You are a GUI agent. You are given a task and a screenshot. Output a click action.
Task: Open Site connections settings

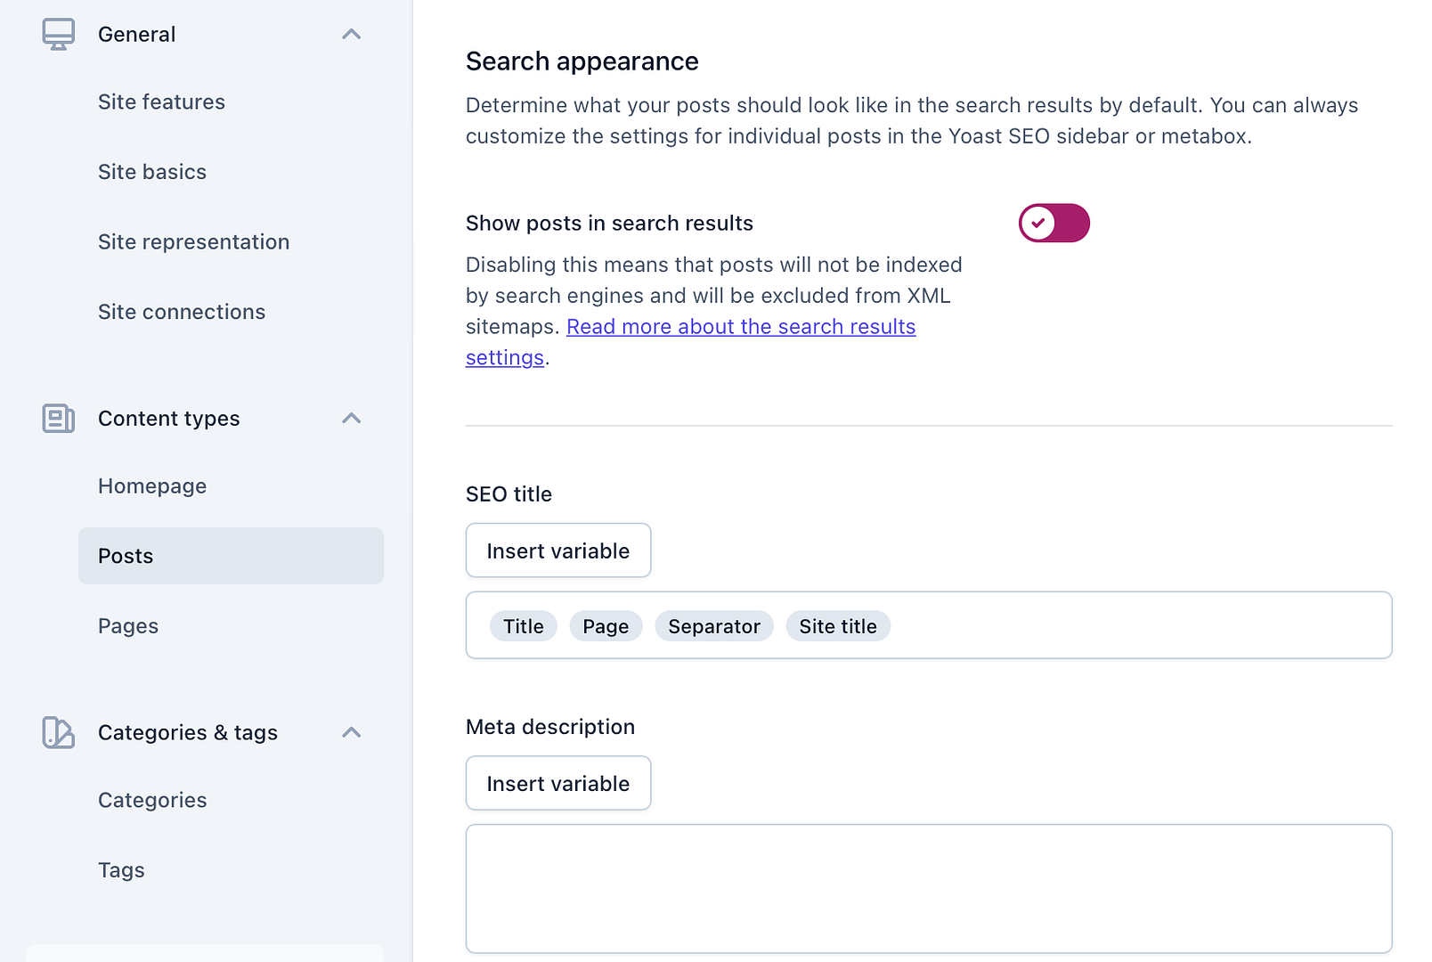[182, 312]
